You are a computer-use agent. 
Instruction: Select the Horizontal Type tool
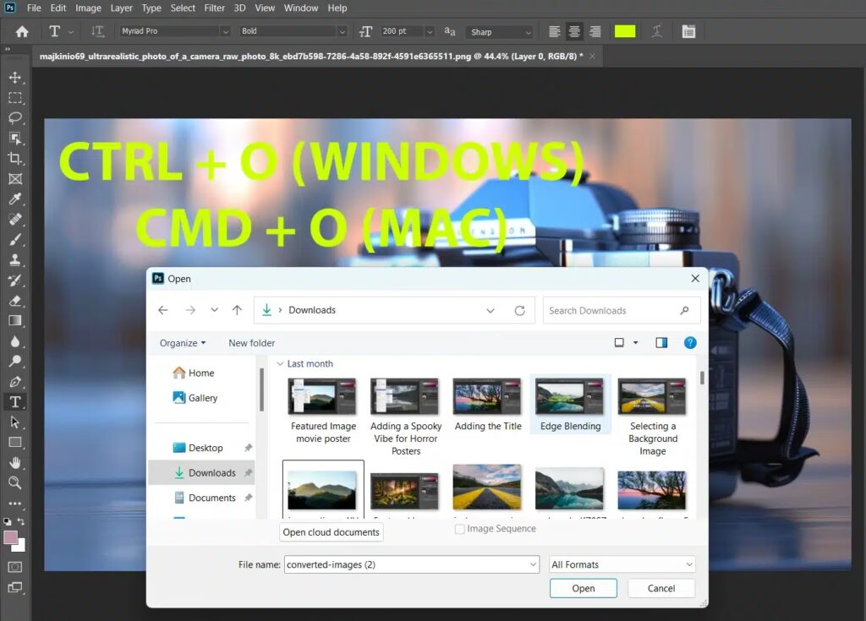[15, 401]
